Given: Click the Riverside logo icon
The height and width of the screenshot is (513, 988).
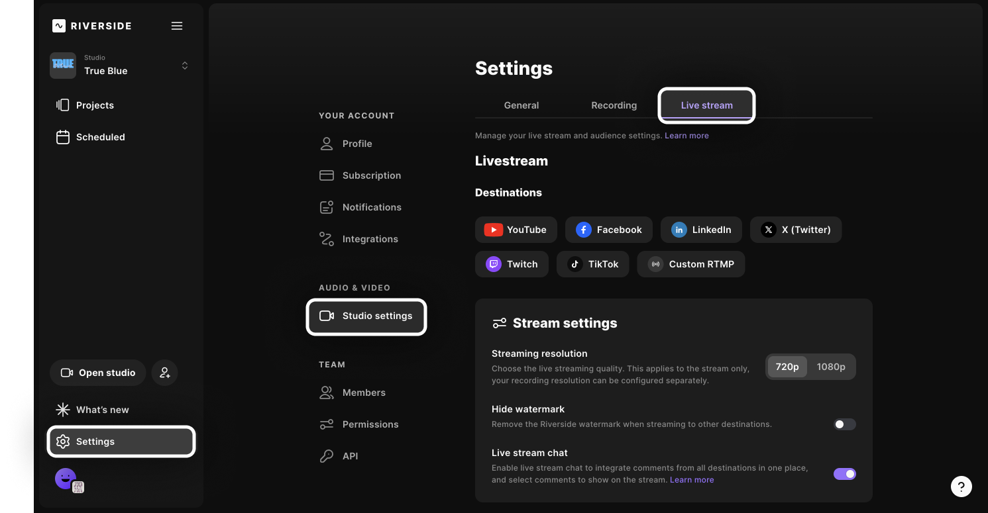Looking at the screenshot, I should pos(59,26).
